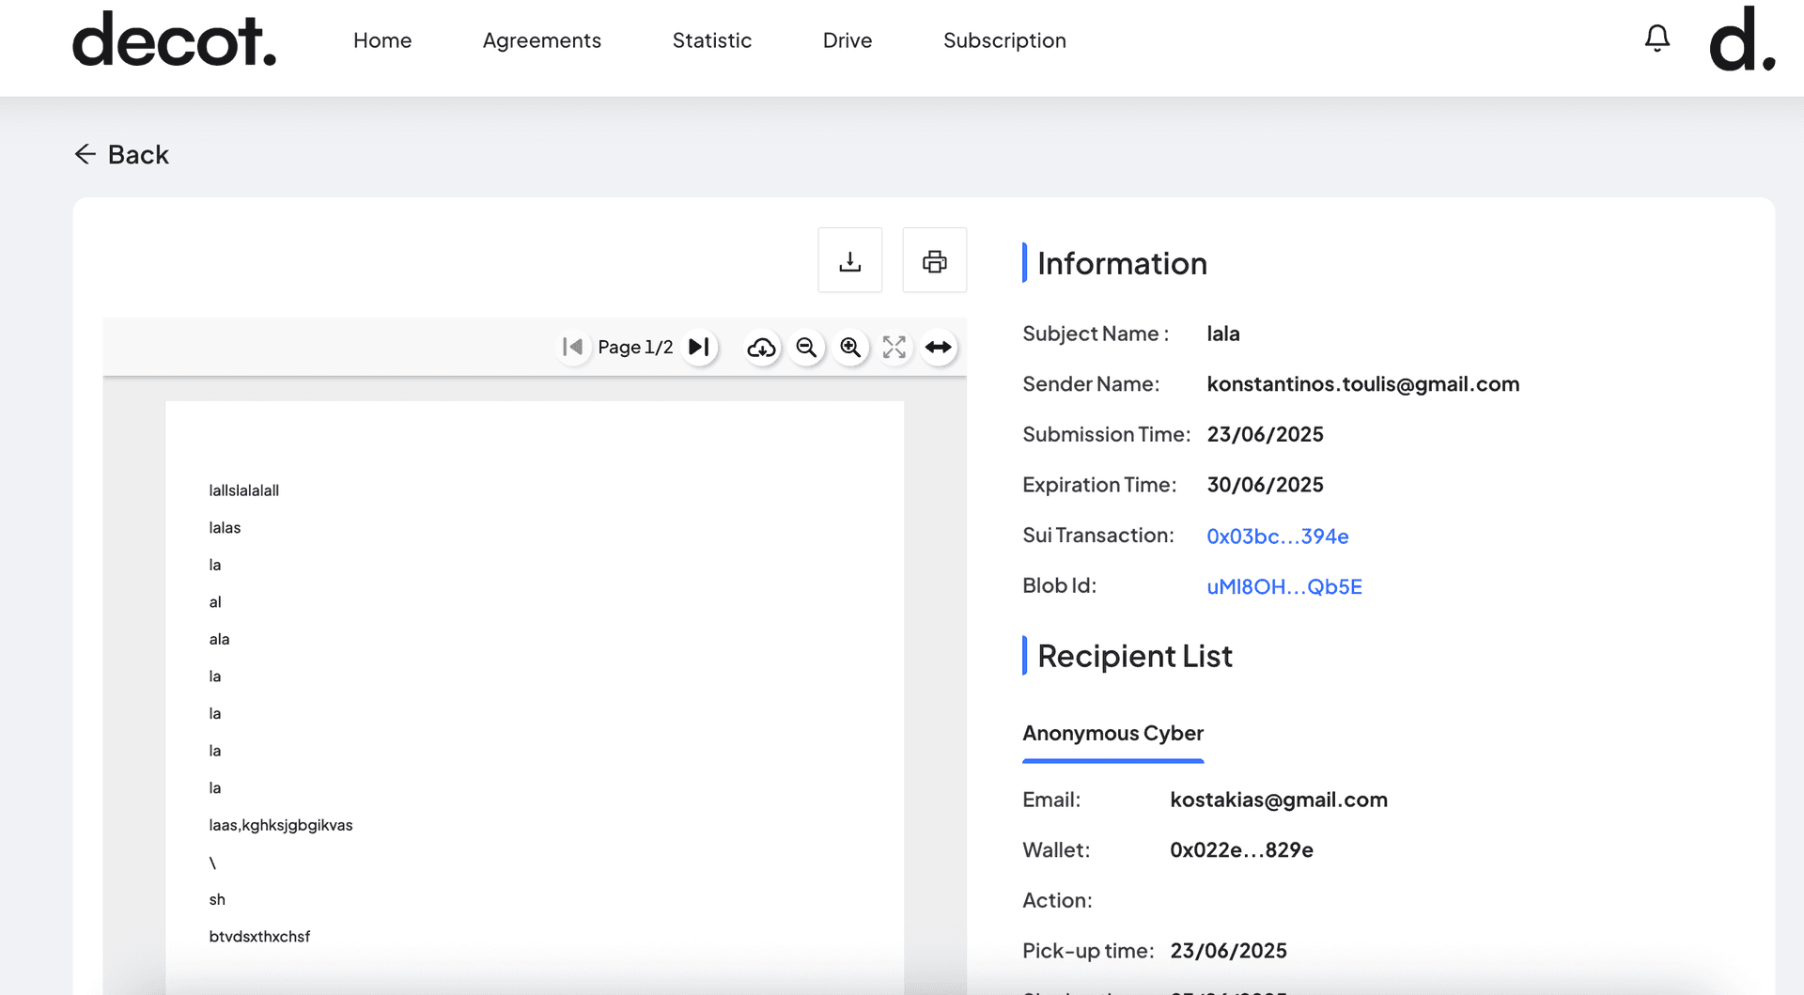Open the notifications bell
The image size is (1804, 995).
click(x=1657, y=39)
